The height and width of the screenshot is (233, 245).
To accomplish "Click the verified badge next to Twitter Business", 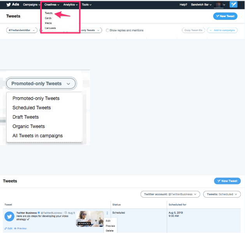I will (x=39, y=213).
